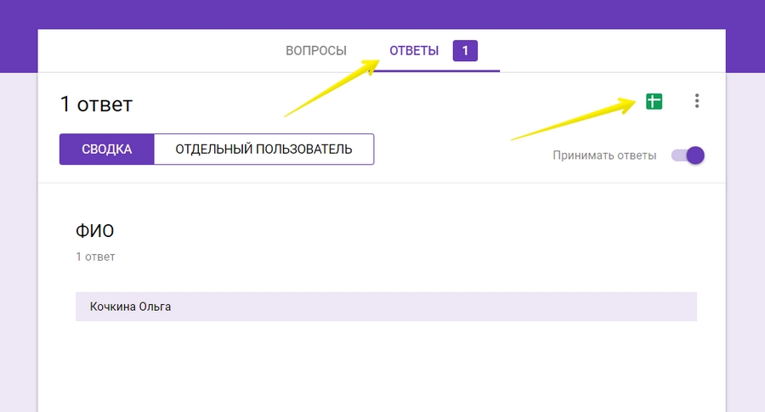Select the ОТВЕТЫ tab

pos(414,51)
